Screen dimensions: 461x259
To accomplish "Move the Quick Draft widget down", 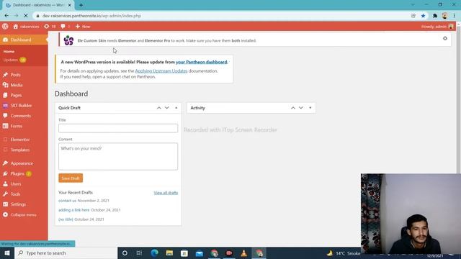I will pos(167,108).
